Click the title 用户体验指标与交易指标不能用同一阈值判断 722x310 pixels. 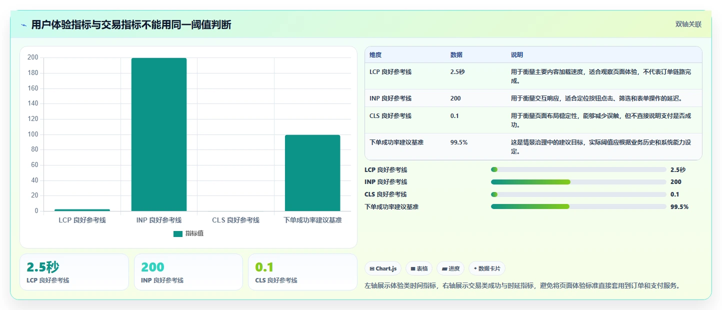131,25
